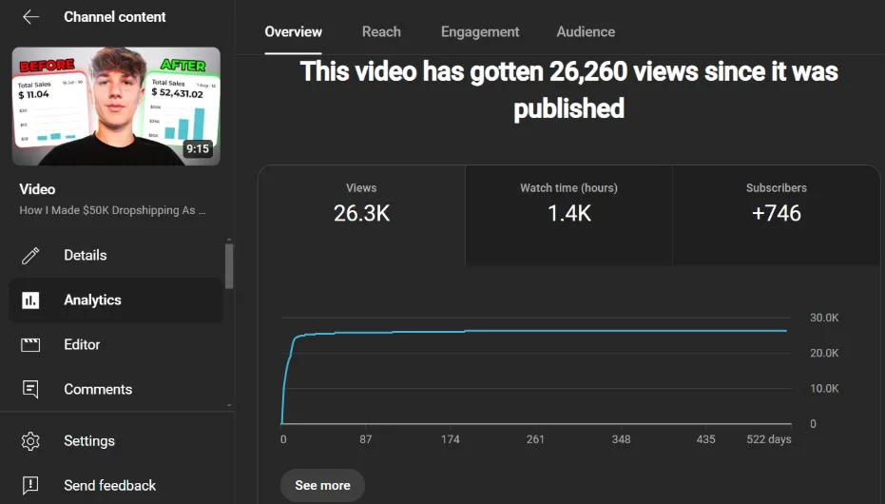Choose Send feedback option
Screen dimensions: 885x504
coord(116,485)
